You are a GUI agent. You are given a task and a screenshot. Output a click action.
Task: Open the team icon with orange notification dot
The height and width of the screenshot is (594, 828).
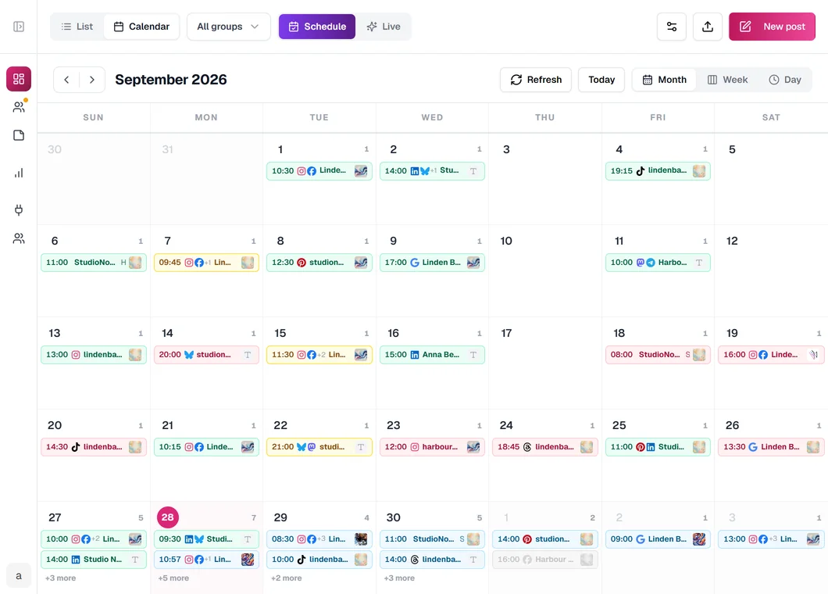click(x=19, y=107)
